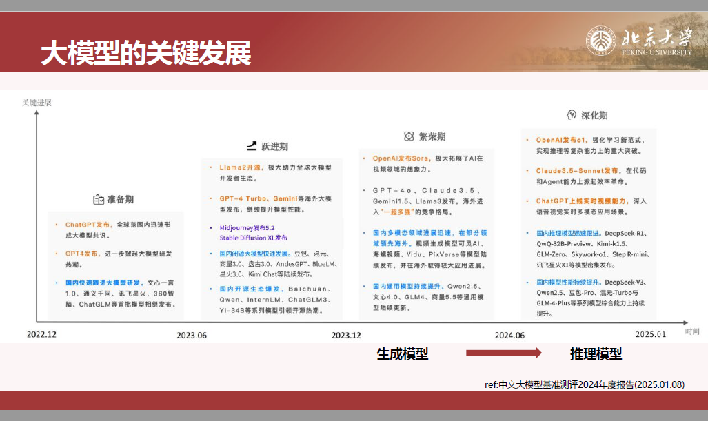The width and height of the screenshot is (708, 421).
Task: Click the blue text 国内通用模型持续提升
Action: [407, 286]
